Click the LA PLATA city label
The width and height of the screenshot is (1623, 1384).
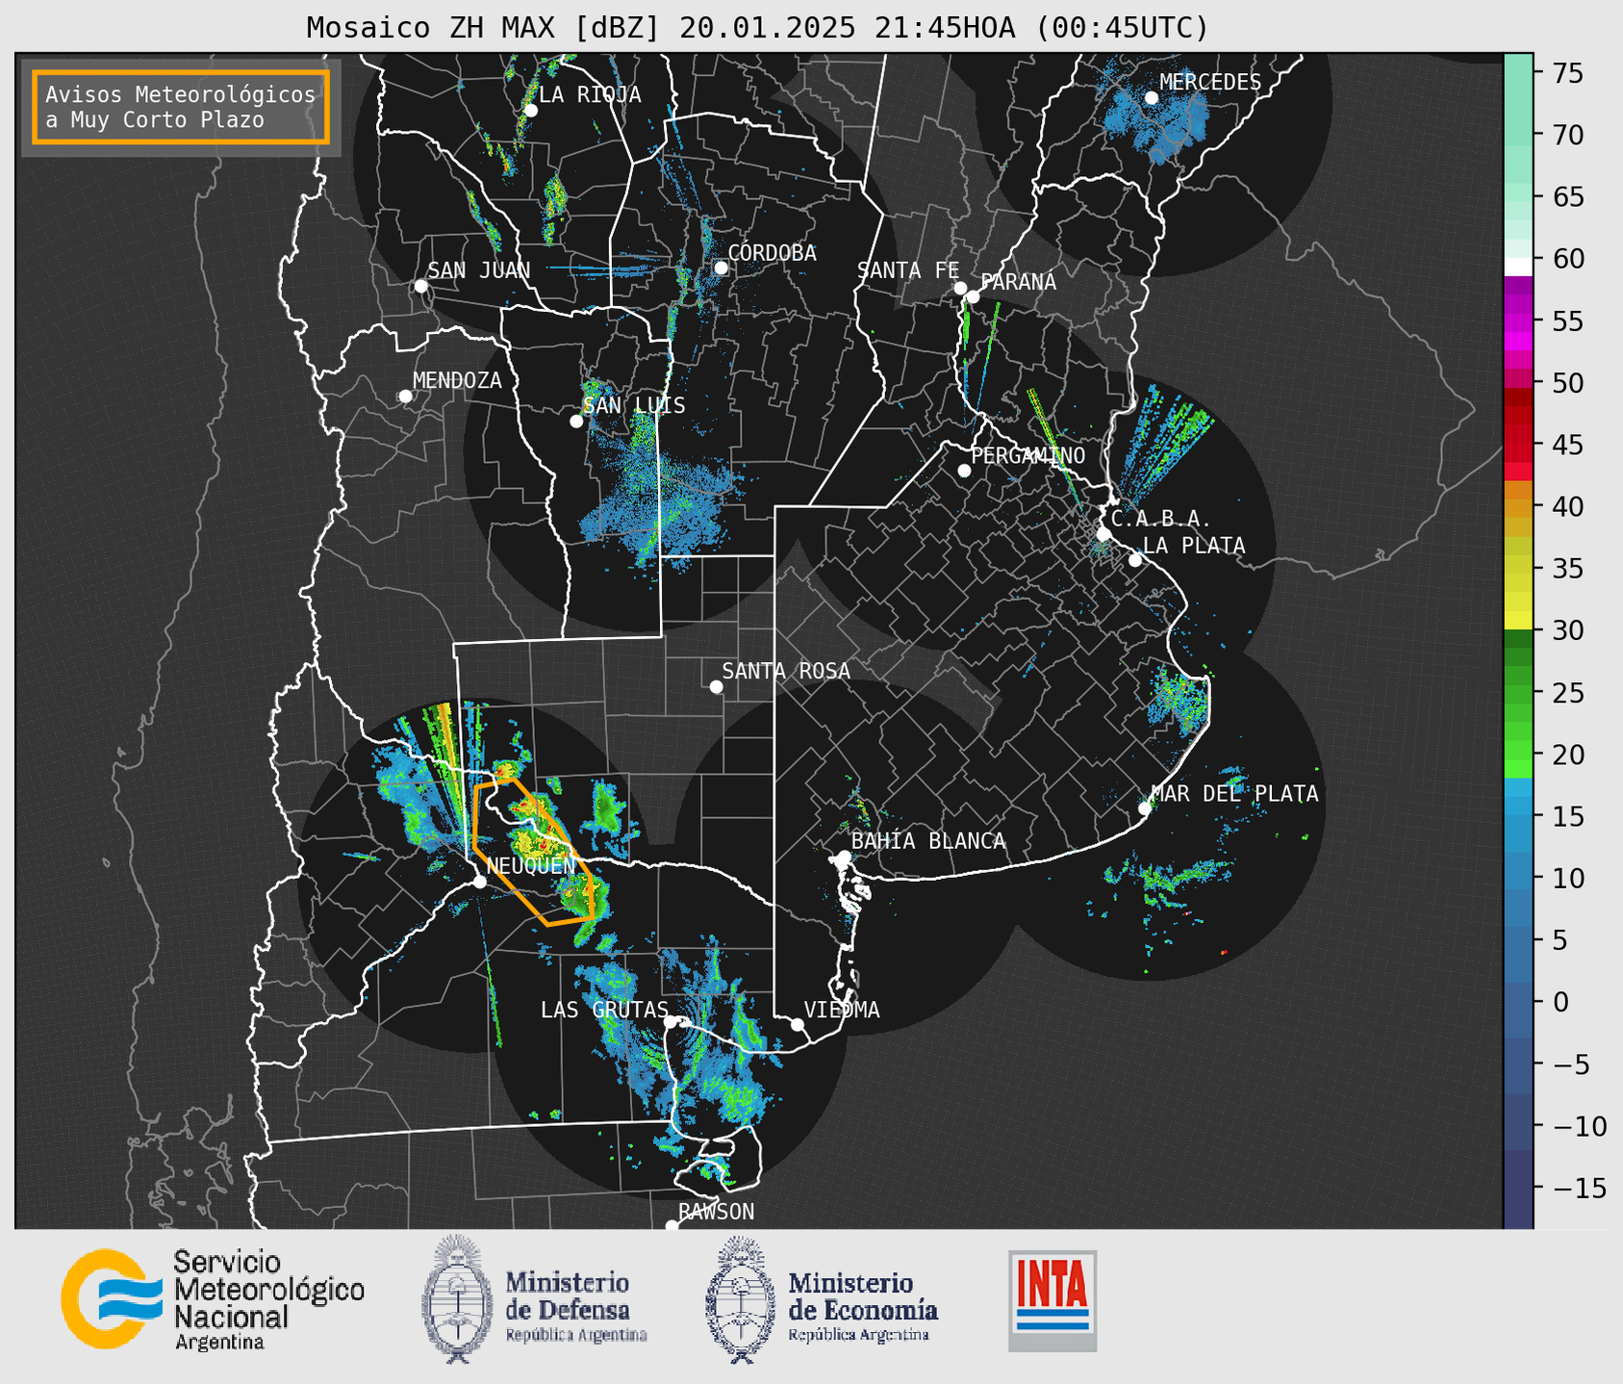1194,546
